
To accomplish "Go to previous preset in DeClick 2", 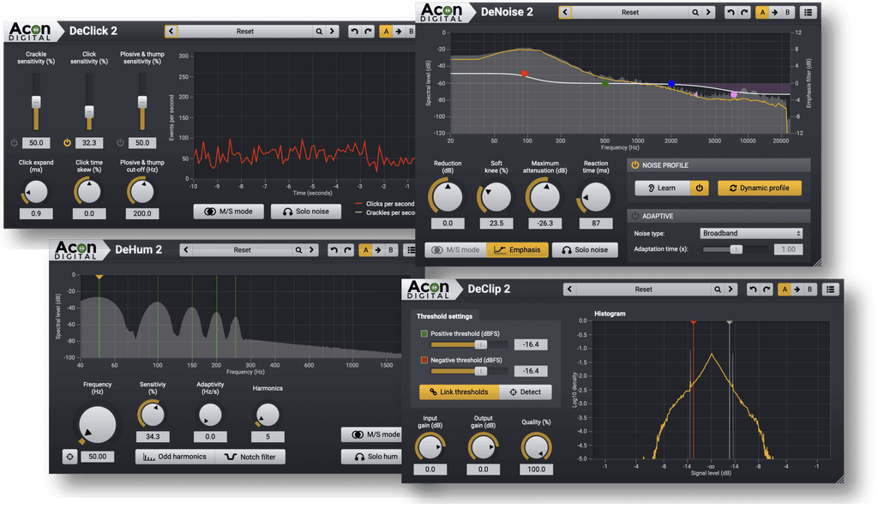I will tap(171, 32).
